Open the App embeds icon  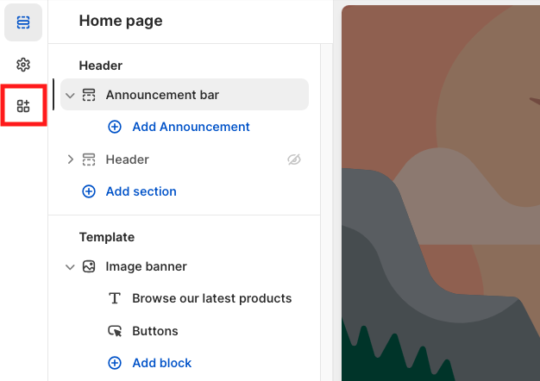(23, 106)
